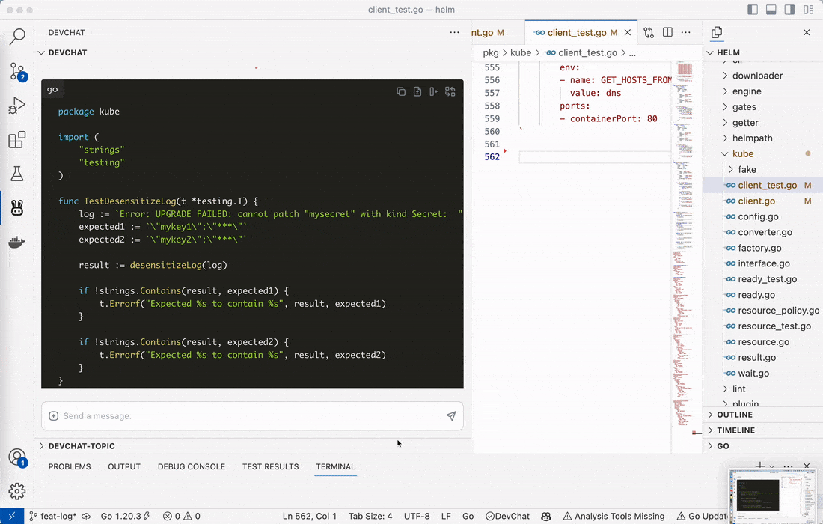
Task: Split the editor using the split icon
Action: pos(667,32)
